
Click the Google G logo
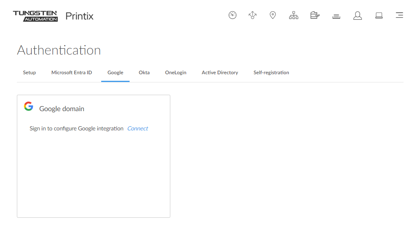click(x=28, y=107)
